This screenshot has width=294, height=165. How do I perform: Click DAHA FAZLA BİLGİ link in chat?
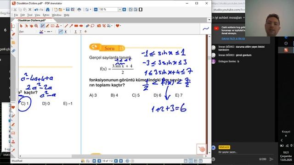coord(233,38)
